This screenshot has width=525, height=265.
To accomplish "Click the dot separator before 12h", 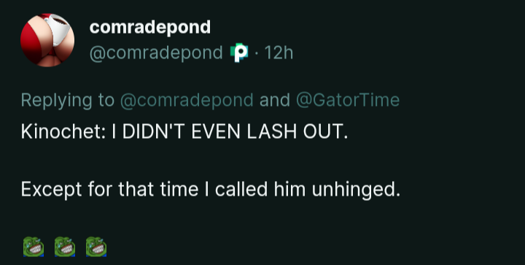I will 257,53.
